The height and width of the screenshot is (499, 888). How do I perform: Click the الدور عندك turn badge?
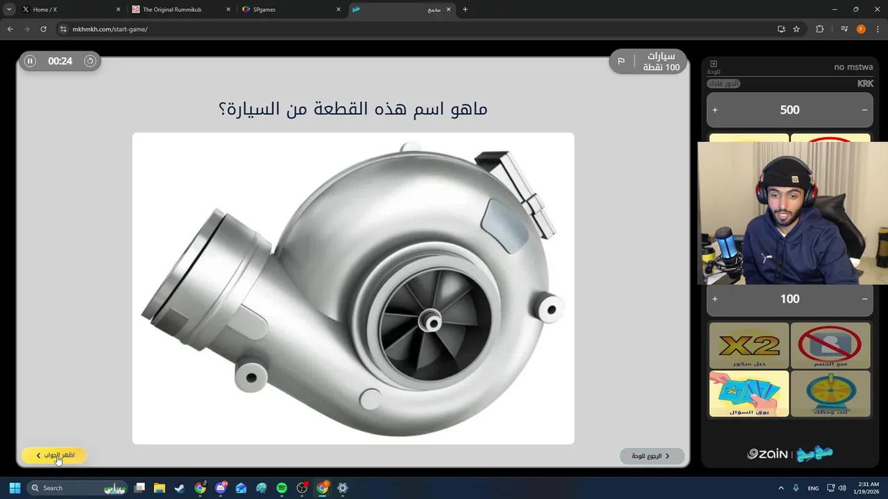coord(724,83)
